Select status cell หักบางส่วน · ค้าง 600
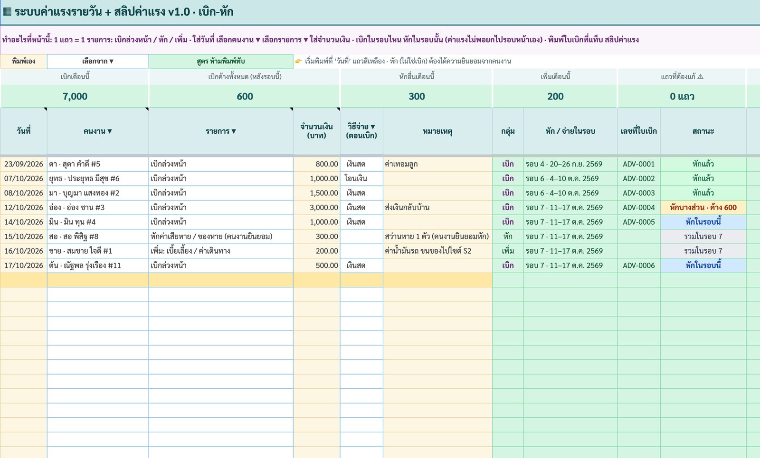760x458 pixels. coord(703,208)
